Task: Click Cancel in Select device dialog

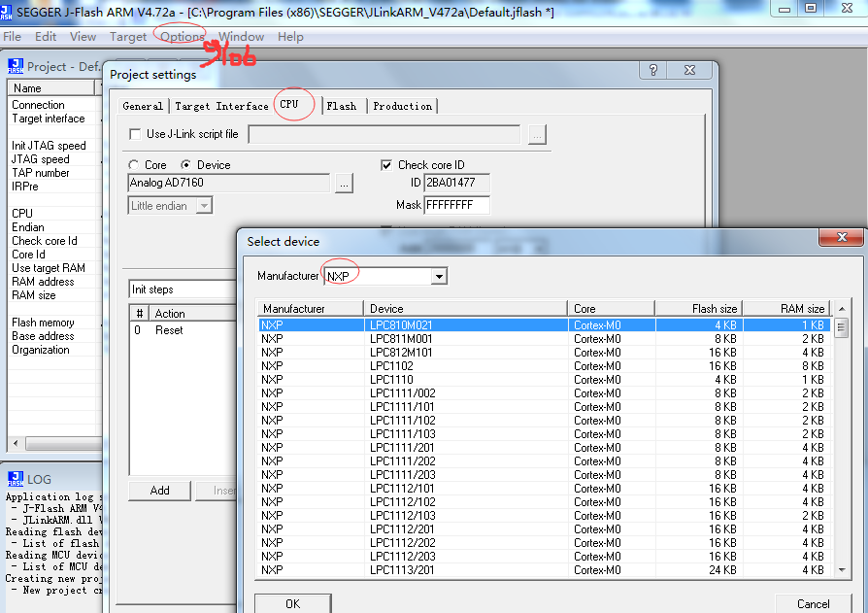Action: (x=814, y=603)
